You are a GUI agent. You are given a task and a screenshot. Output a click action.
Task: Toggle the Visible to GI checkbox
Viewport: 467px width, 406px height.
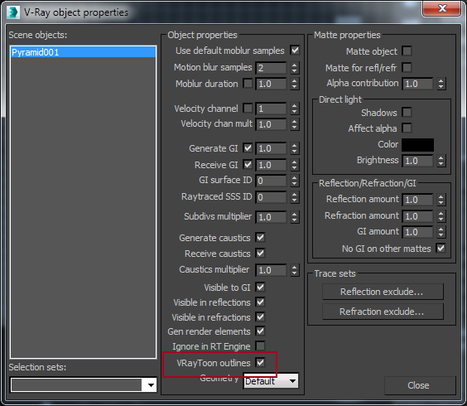point(260,287)
